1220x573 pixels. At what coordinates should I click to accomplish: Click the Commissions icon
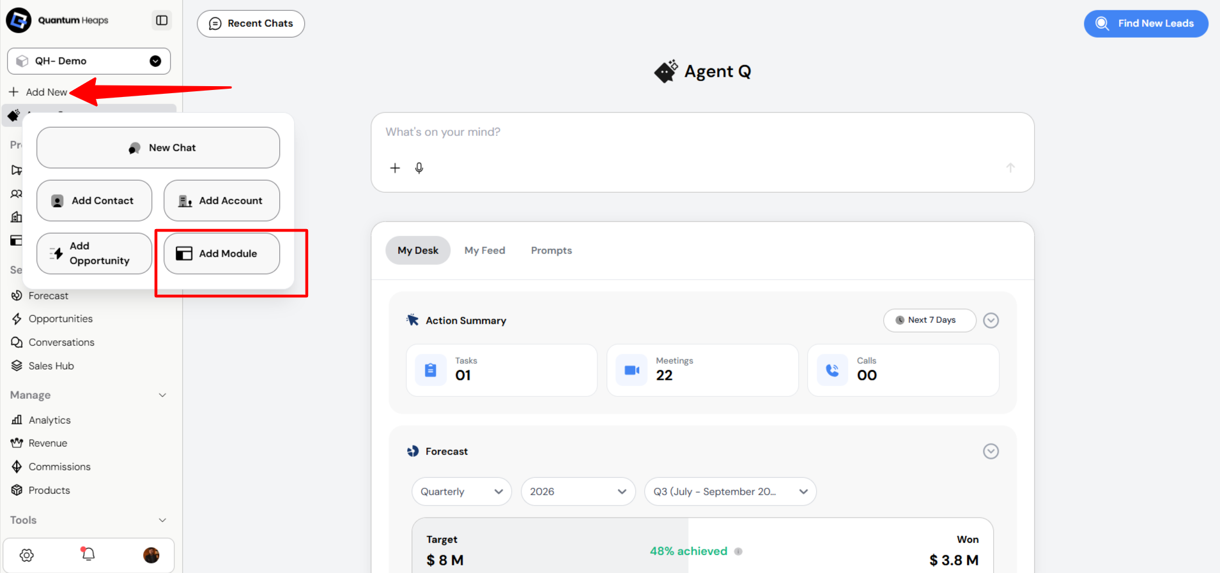17,466
